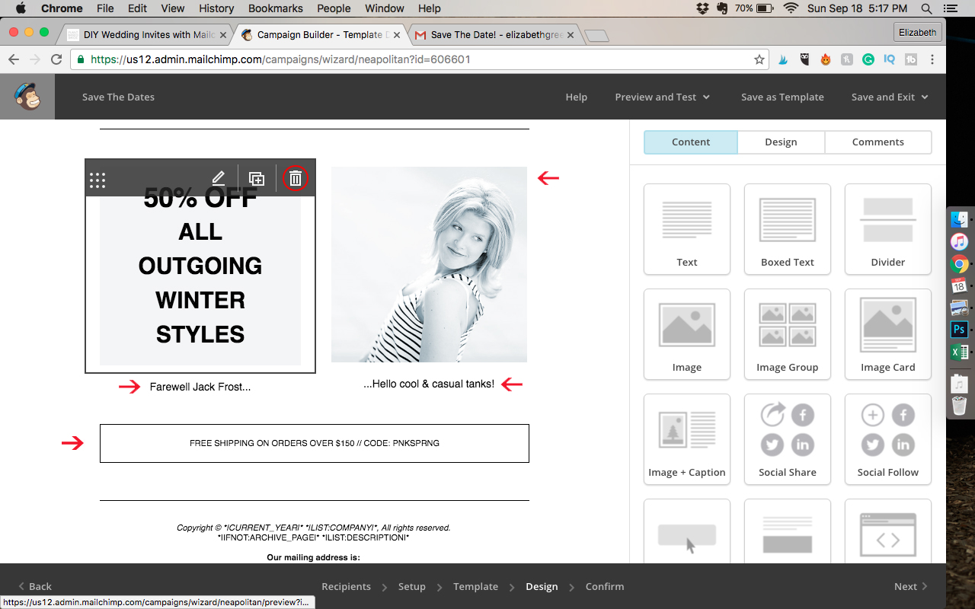
Task: Close the Campaign Builder browser tab
Action: tap(397, 35)
